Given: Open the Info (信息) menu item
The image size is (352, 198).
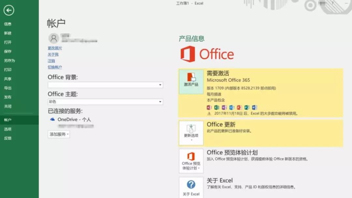Looking at the screenshot, I should pos(7,24).
